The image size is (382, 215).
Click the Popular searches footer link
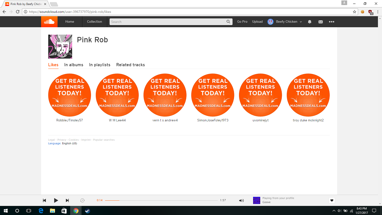[x=104, y=140]
